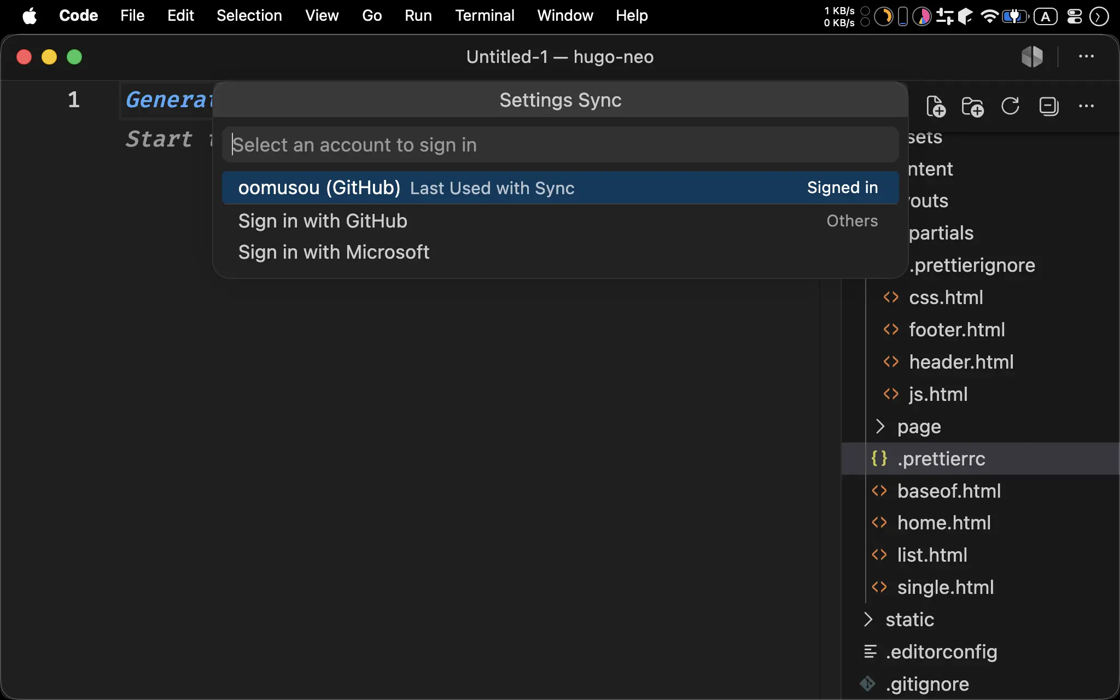
Task: Click the braces icon beside .prettierrc
Action: pyautogui.click(x=879, y=458)
